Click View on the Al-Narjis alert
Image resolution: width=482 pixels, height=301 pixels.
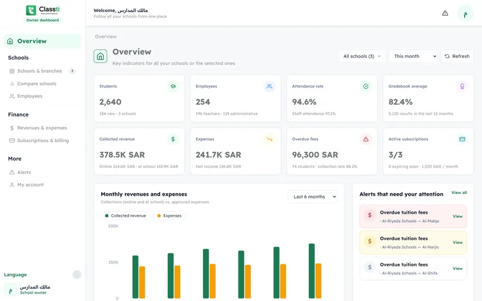tap(457, 243)
